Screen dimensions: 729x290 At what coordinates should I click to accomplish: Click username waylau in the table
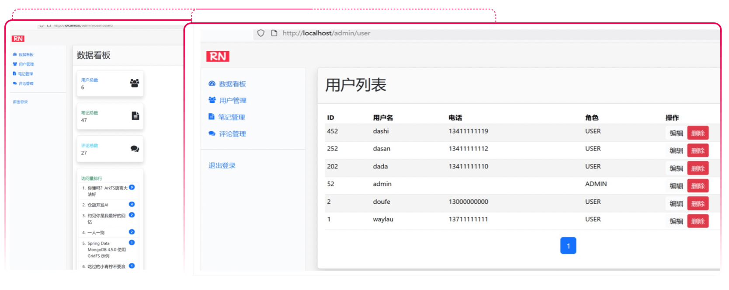point(383,219)
